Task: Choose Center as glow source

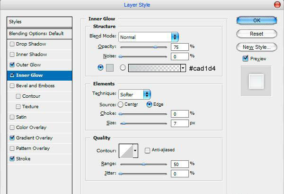Action: tap(120, 104)
